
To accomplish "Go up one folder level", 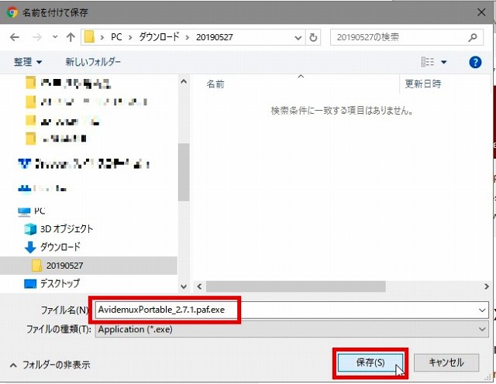I will pyautogui.click(x=71, y=37).
